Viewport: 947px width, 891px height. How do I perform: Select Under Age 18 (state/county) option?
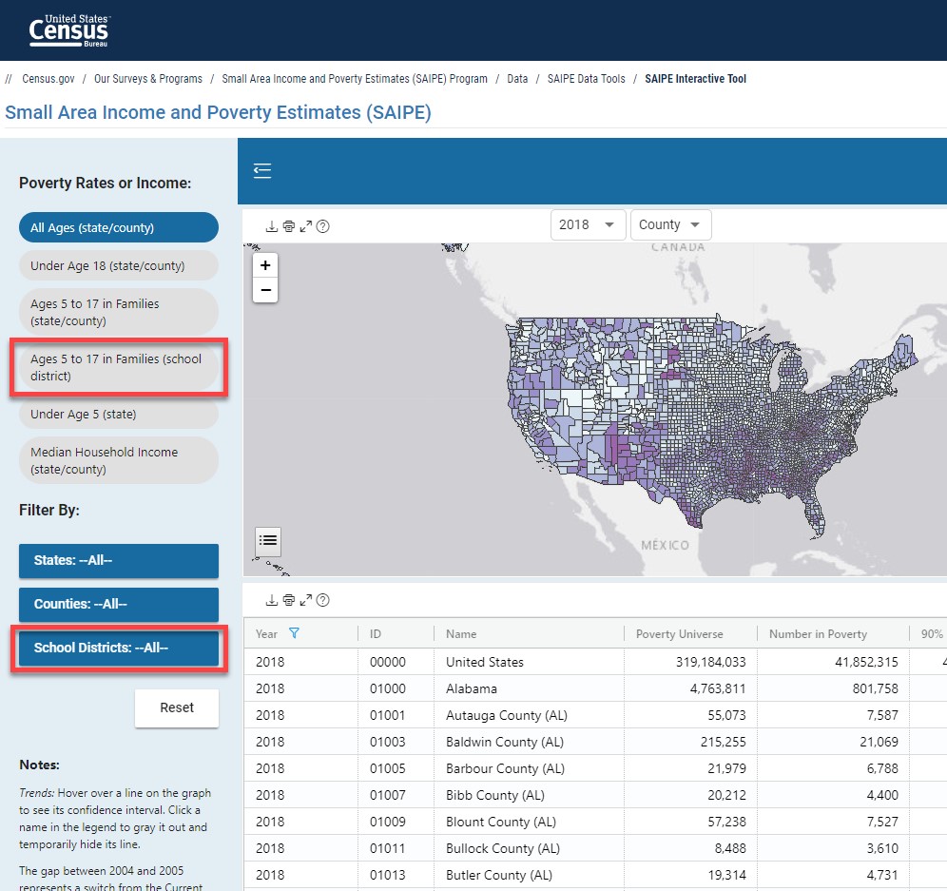(118, 265)
